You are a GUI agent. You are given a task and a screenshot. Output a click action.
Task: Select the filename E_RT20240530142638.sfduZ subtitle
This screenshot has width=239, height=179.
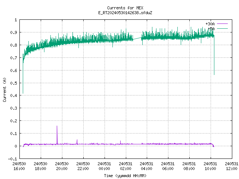[x=125, y=13]
